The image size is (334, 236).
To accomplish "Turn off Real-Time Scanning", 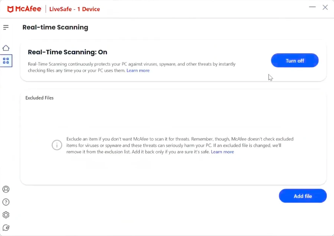I will click(295, 60).
